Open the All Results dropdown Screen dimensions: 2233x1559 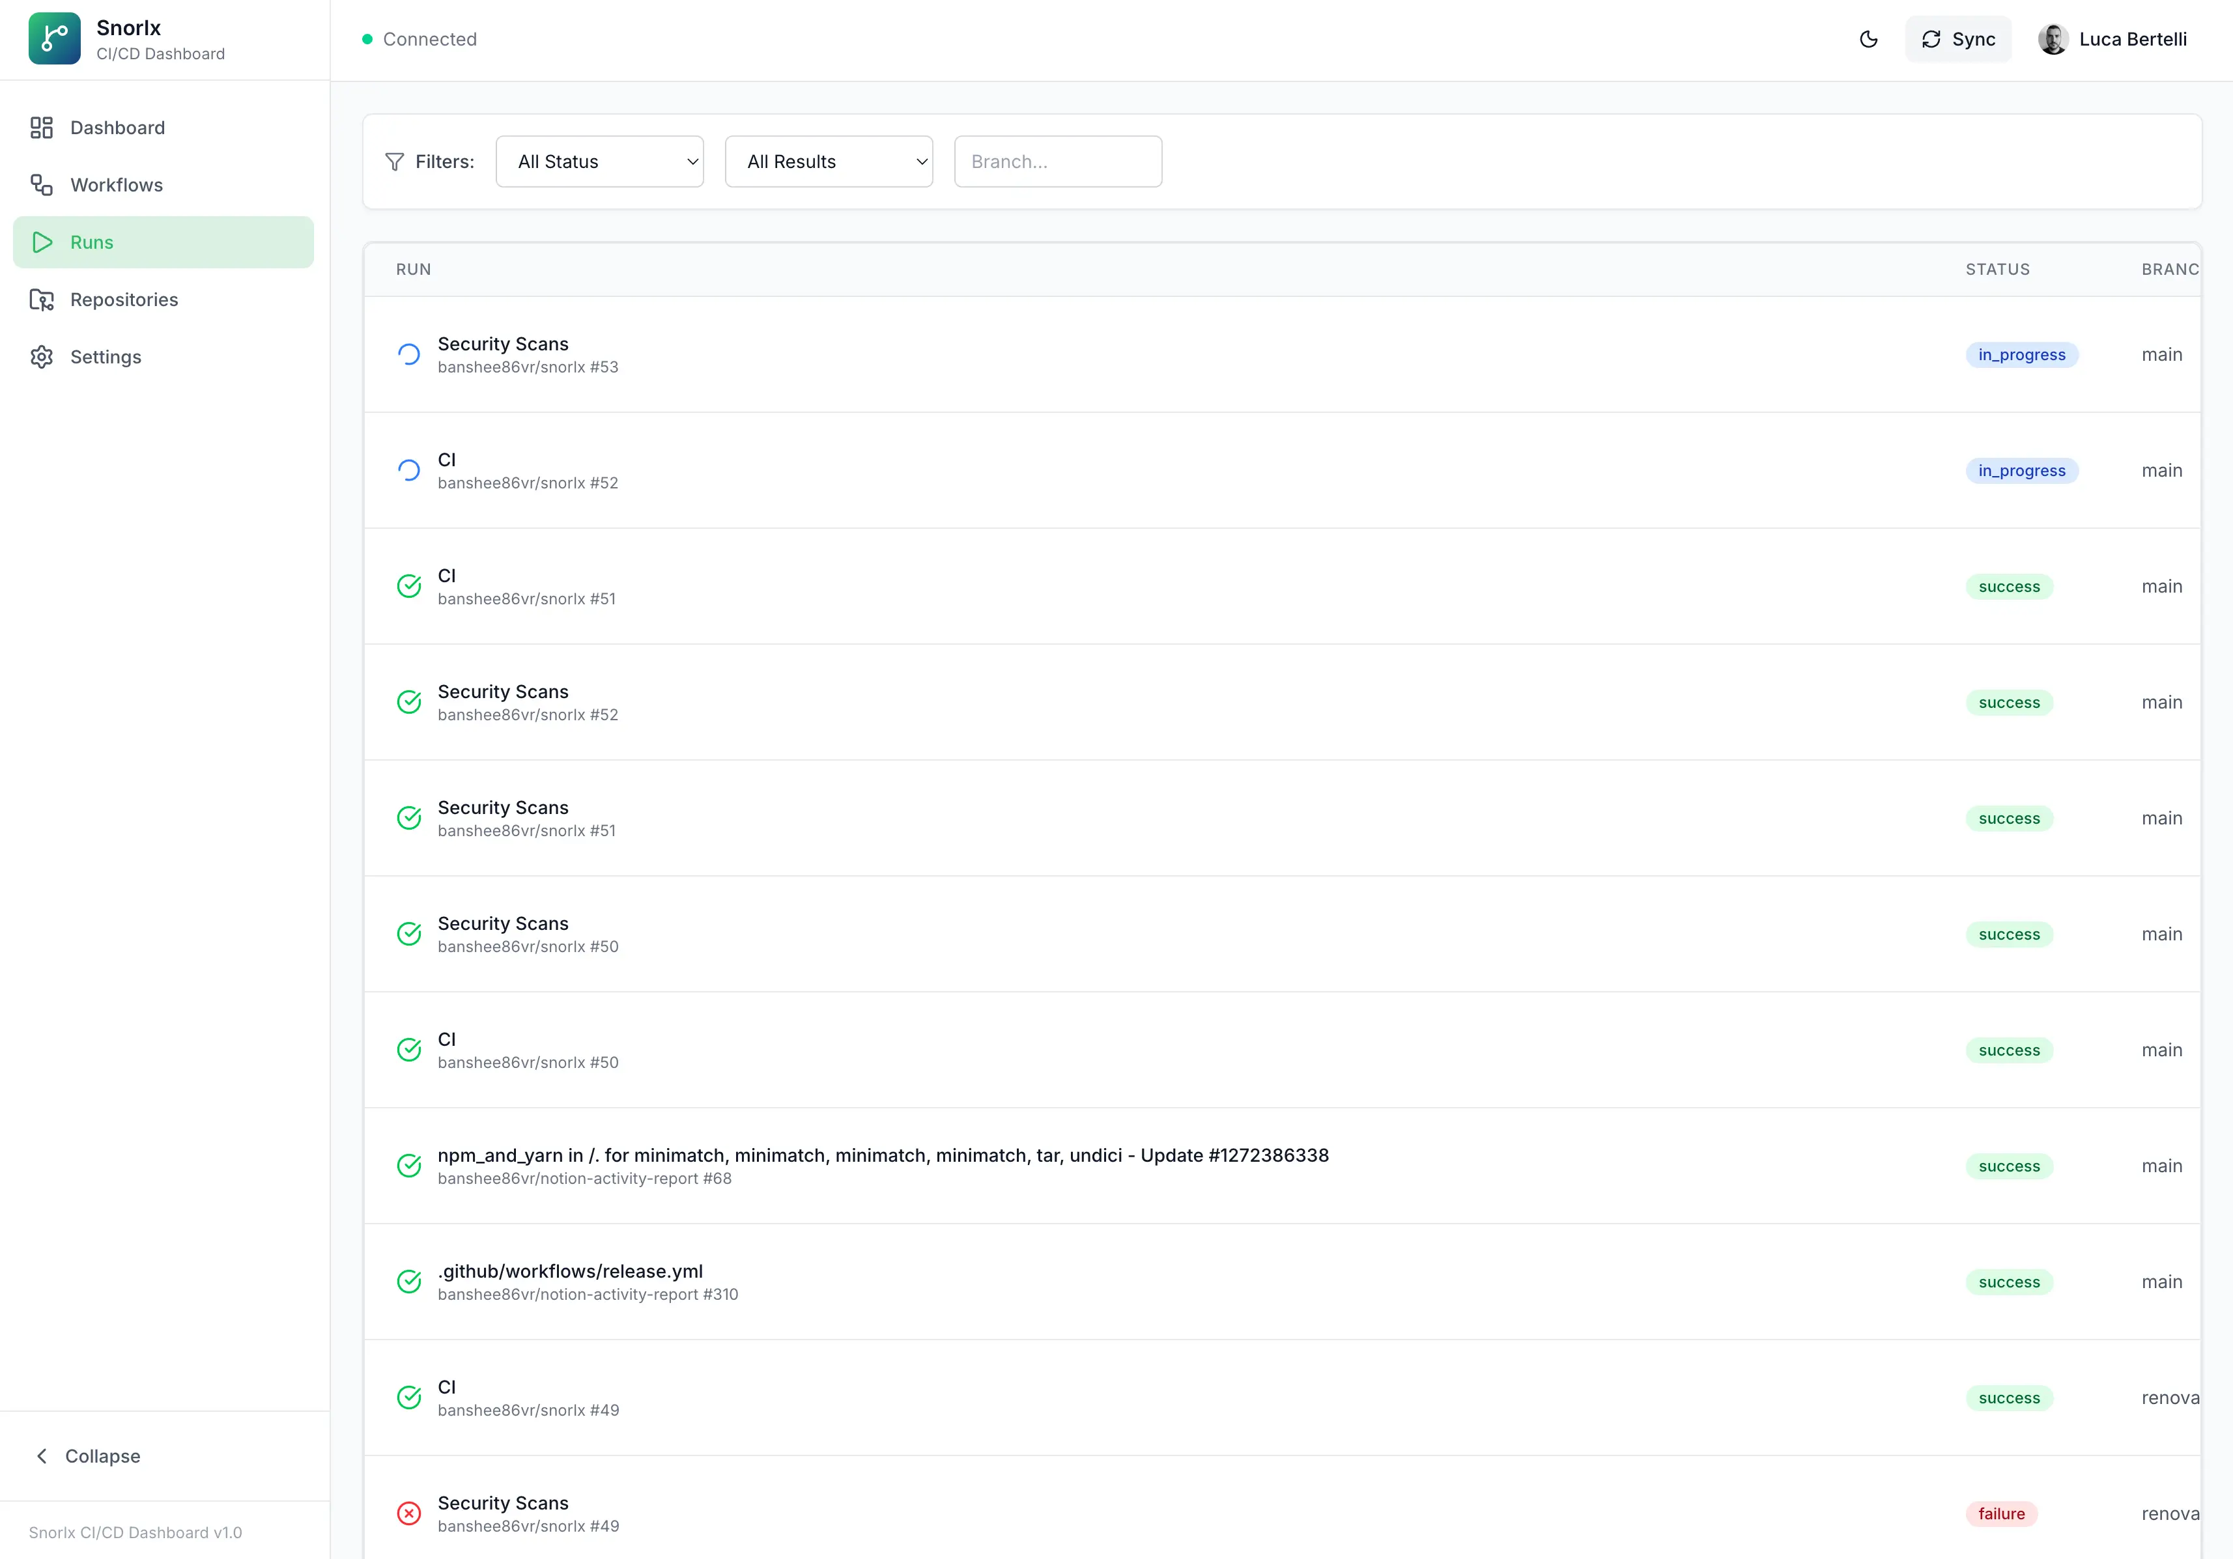click(829, 162)
